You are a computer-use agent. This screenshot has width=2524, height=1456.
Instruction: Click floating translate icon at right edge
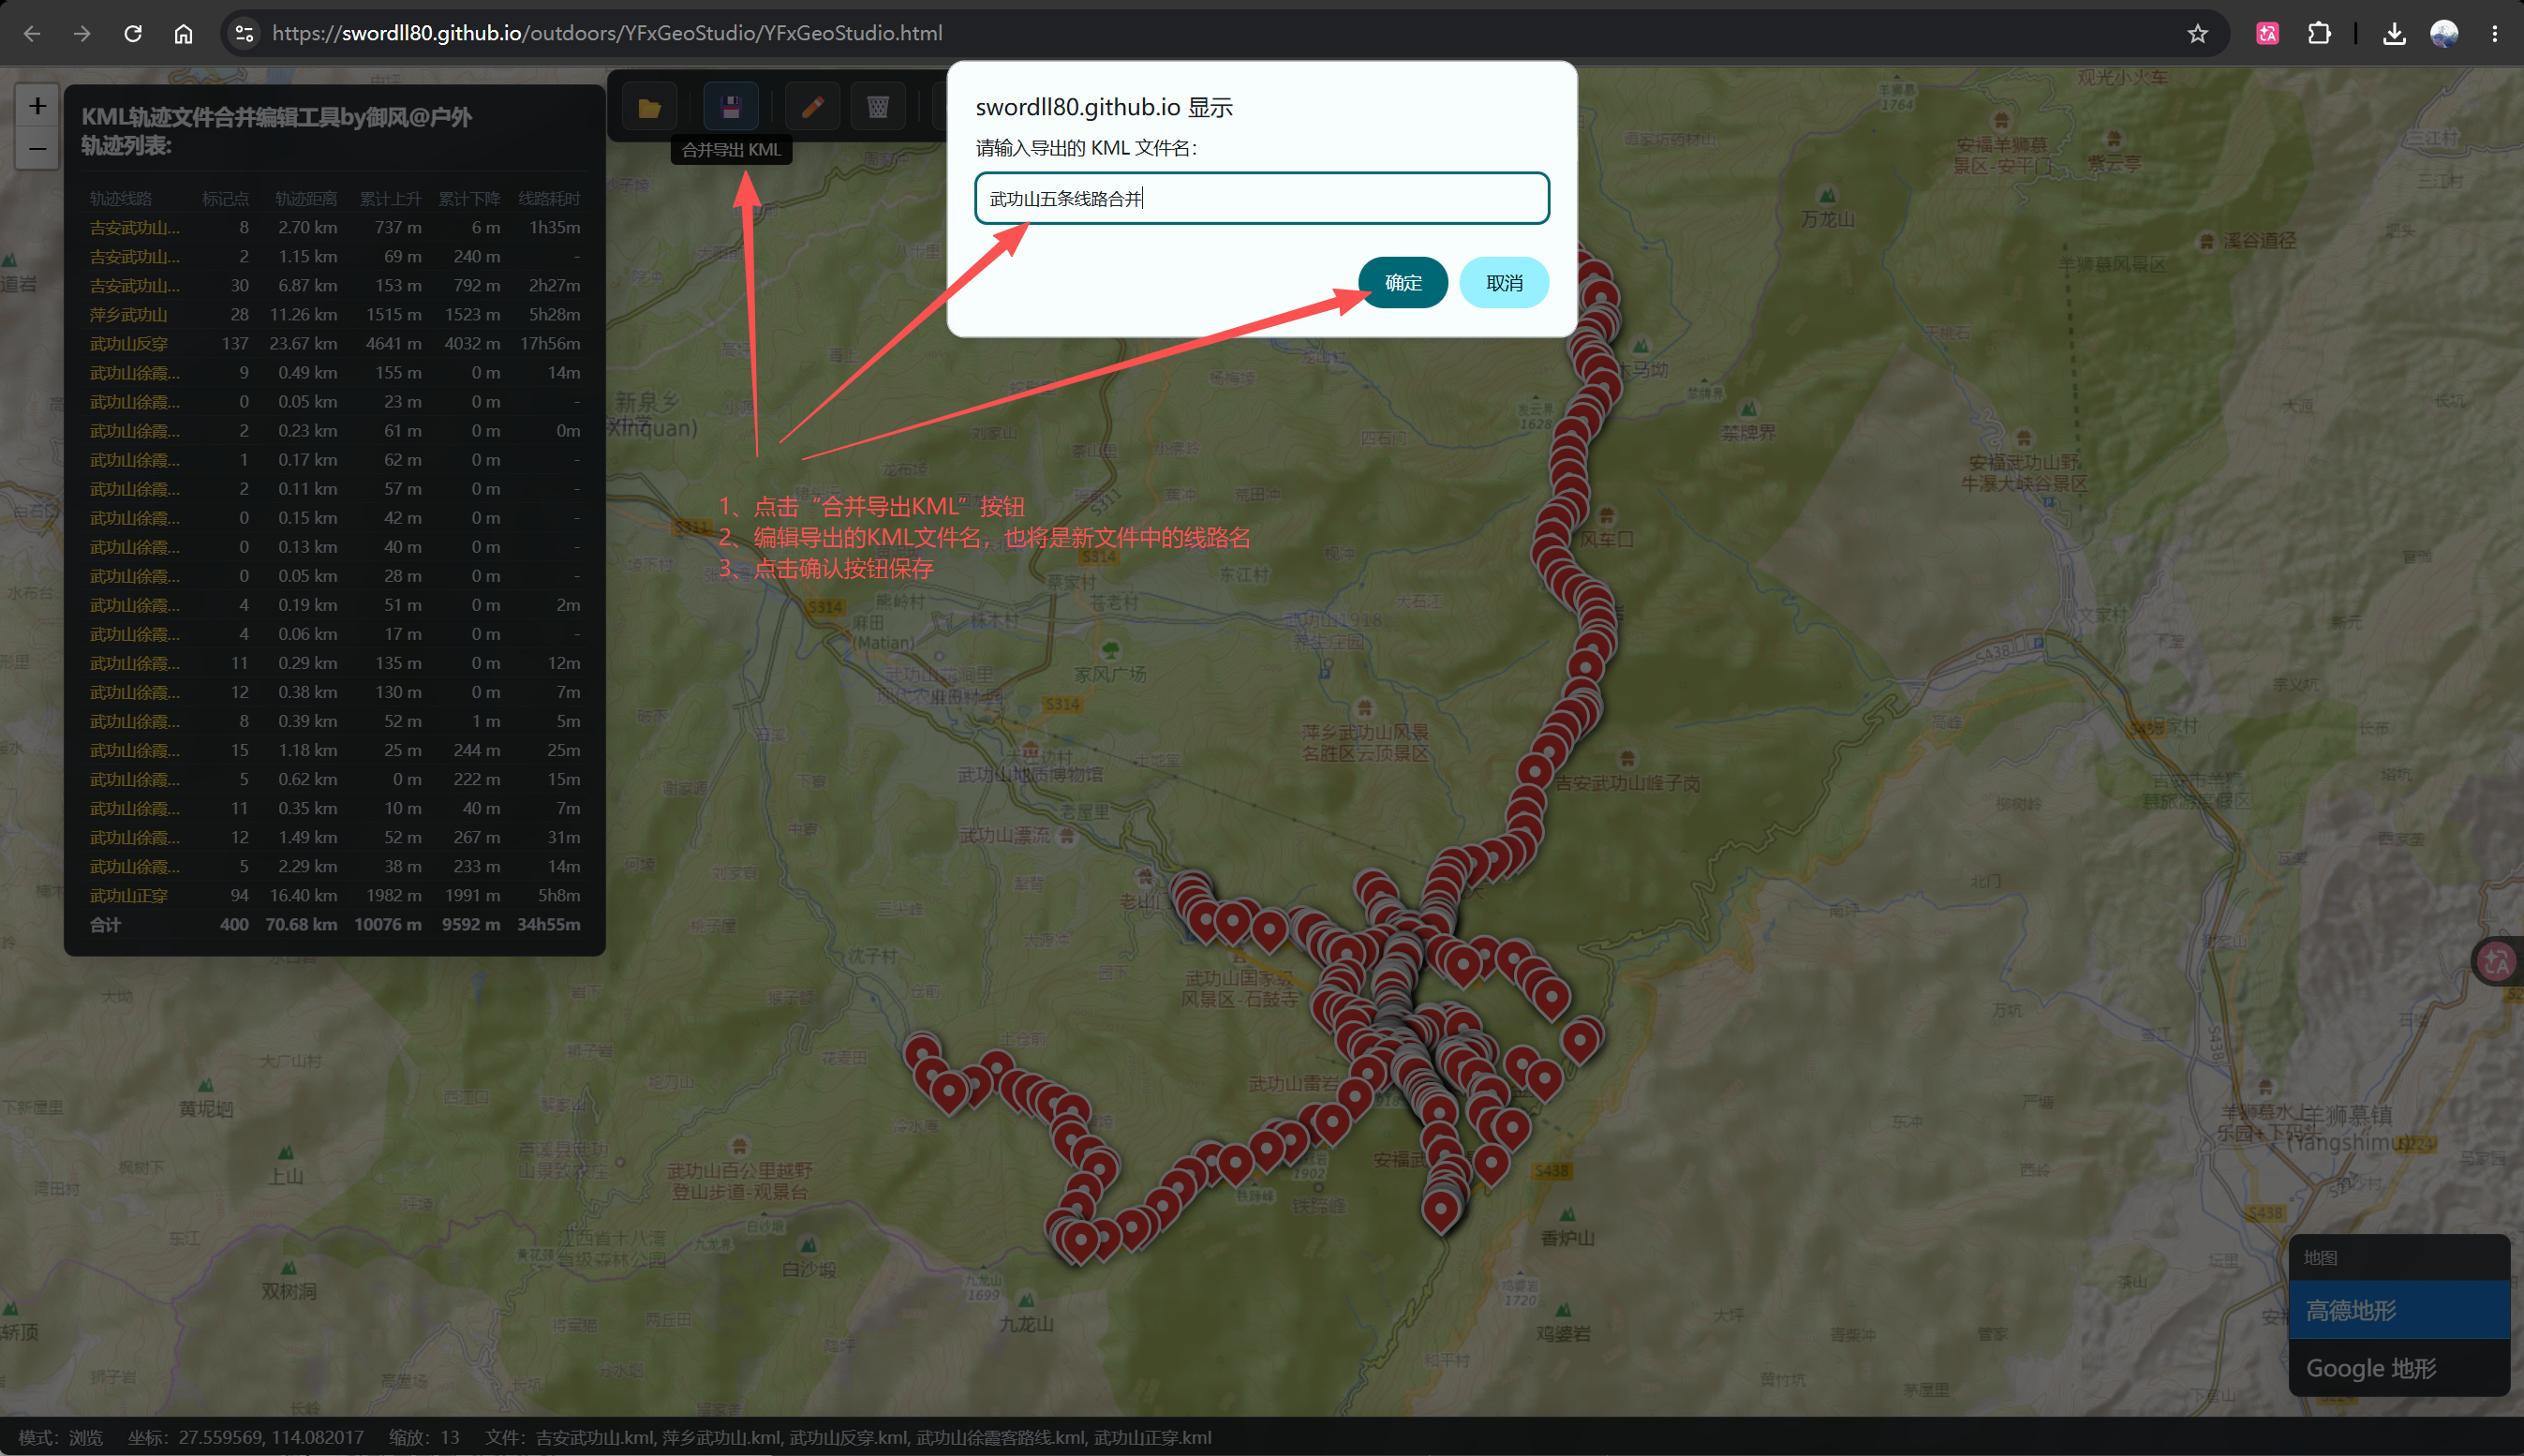(2497, 962)
